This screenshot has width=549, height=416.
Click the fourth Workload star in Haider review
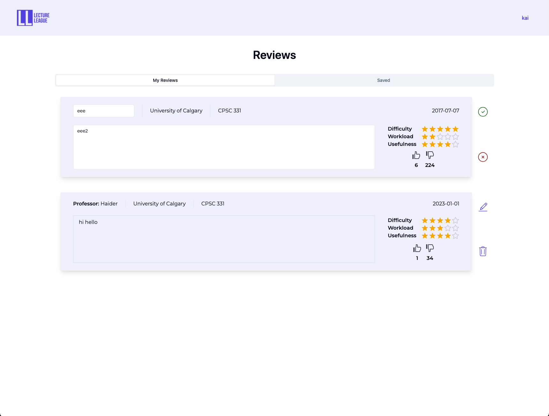448,228
